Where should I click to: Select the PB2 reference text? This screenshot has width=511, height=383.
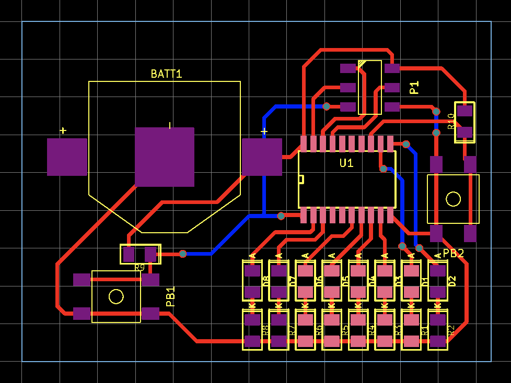point(454,254)
